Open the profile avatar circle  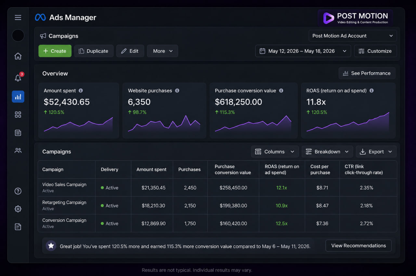coord(18,35)
